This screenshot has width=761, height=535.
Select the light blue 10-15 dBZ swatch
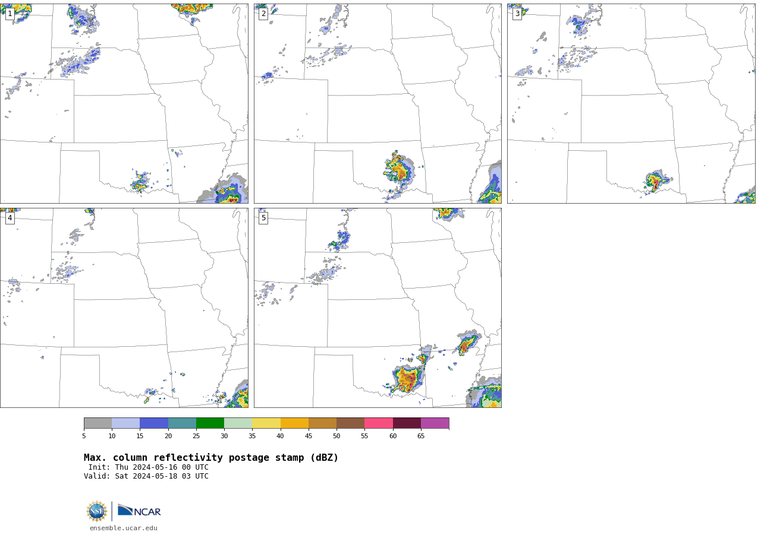125,423
